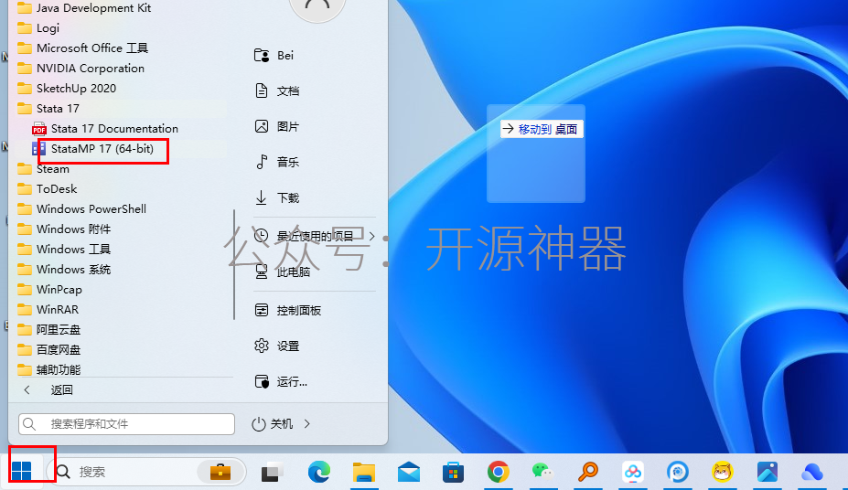Open Microsoft Store from taskbar
The height and width of the screenshot is (490, 848).
click(453, 472)
